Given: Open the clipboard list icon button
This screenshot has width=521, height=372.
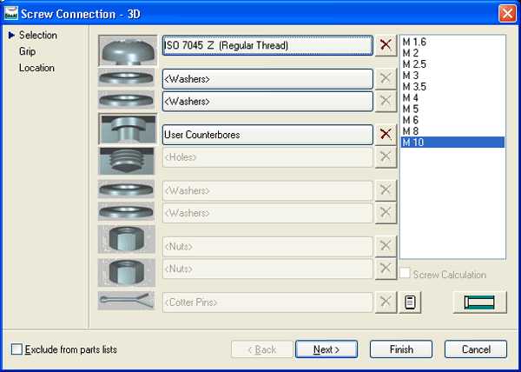Looking at the screenshot, I should point(410,302).
